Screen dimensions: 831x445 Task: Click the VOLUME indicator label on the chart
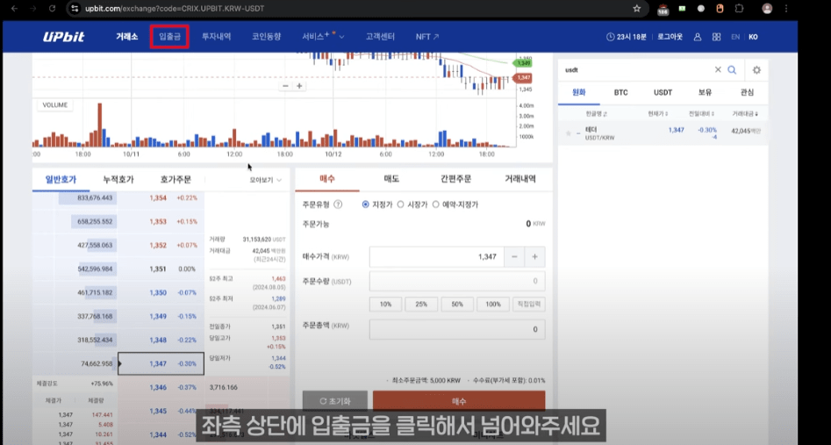[x=55, y=105]
